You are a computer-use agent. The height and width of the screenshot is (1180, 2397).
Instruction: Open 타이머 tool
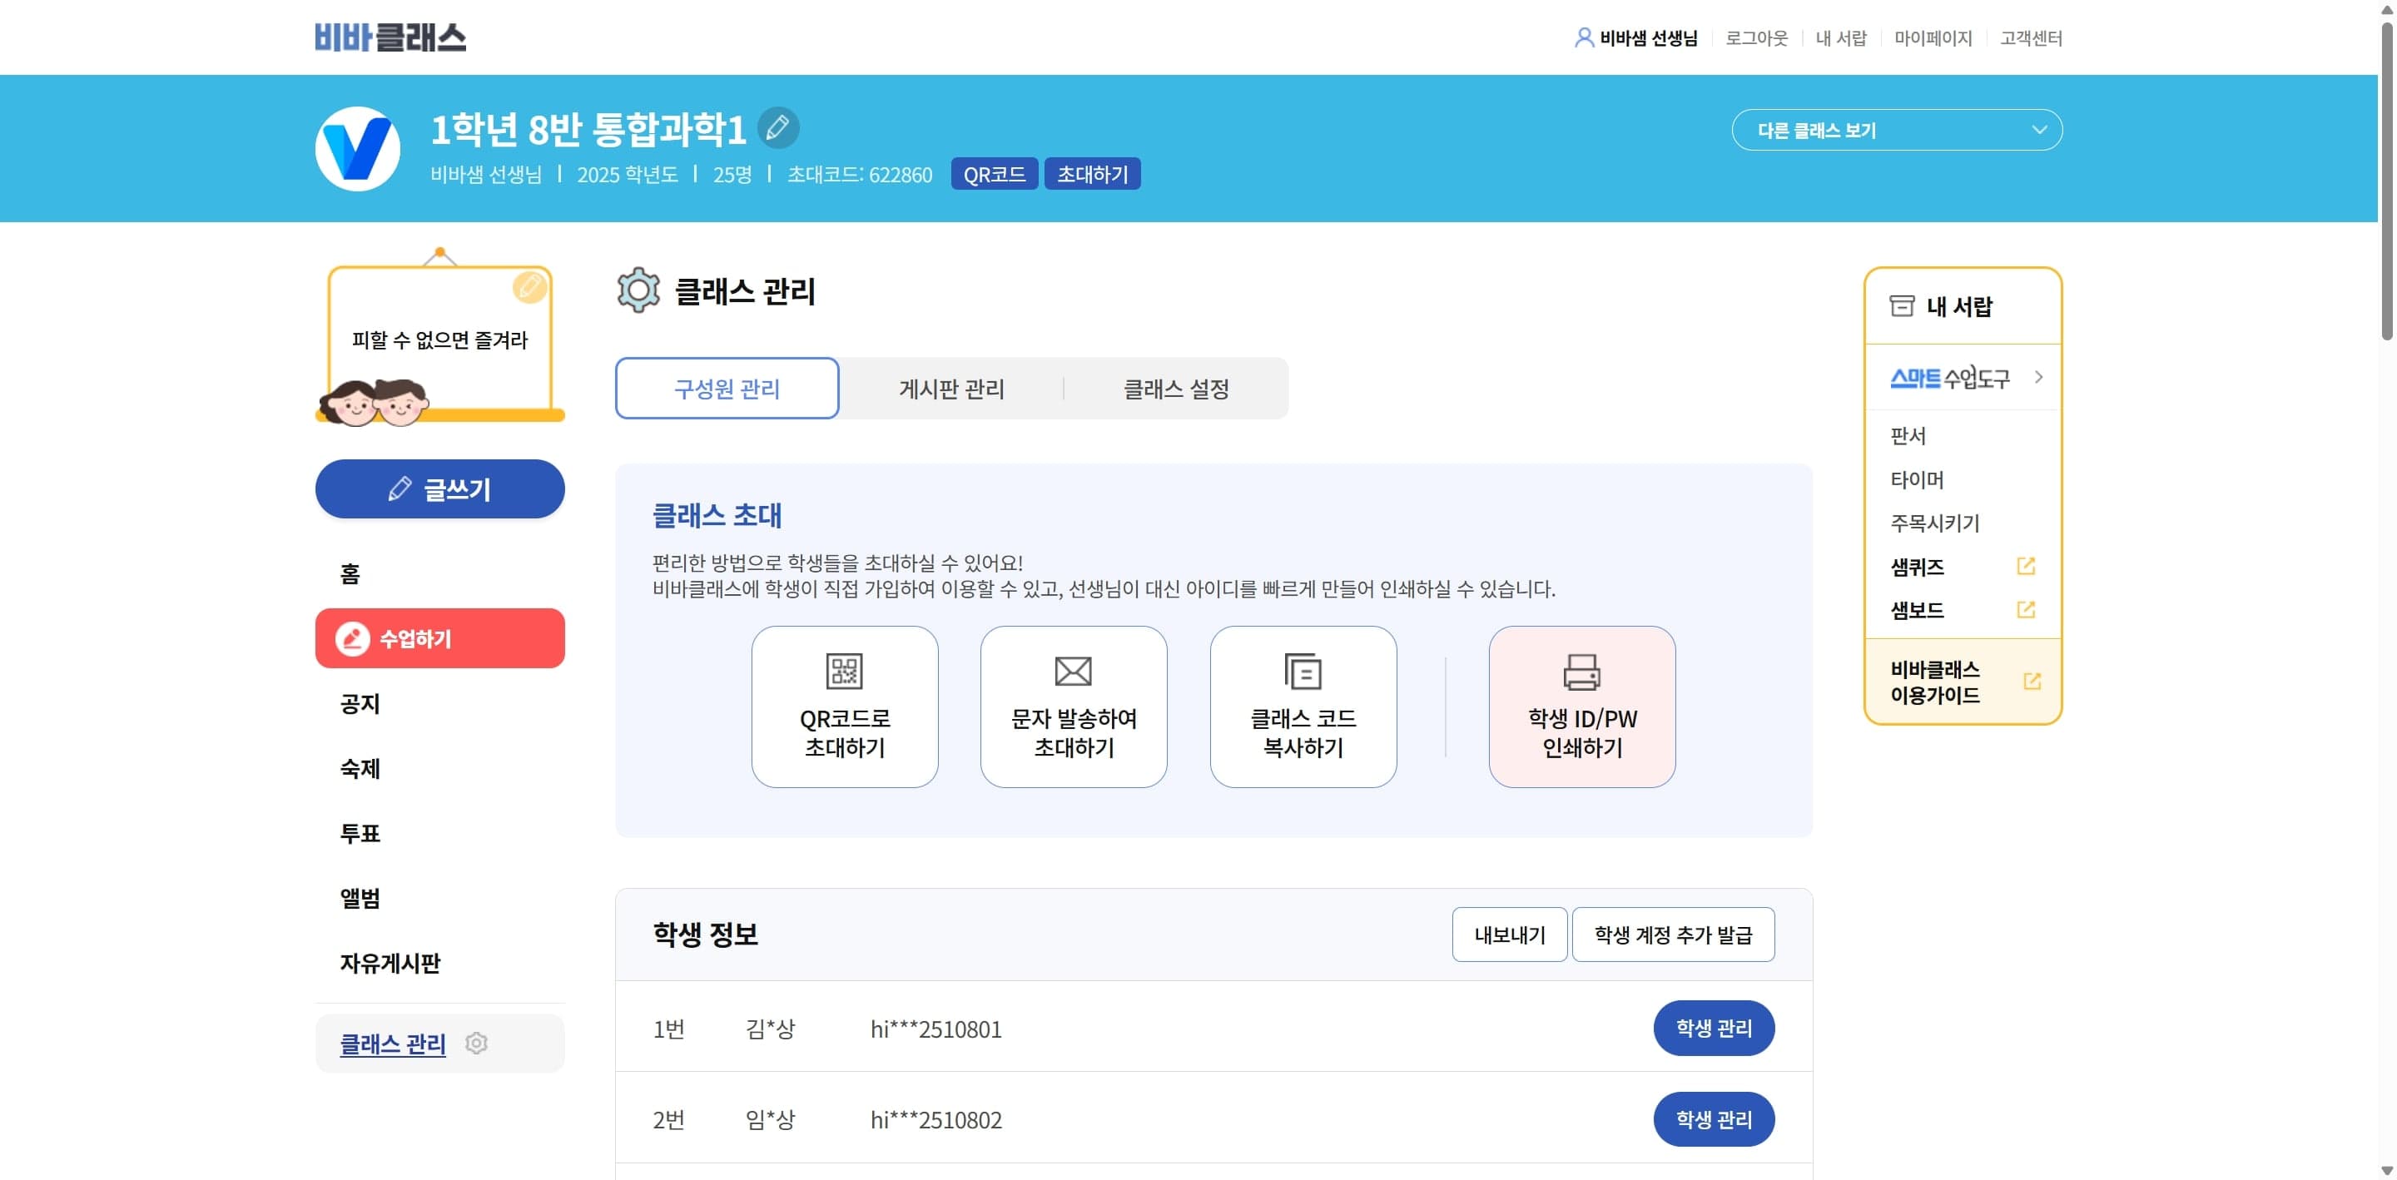[x=1917, y=479]
